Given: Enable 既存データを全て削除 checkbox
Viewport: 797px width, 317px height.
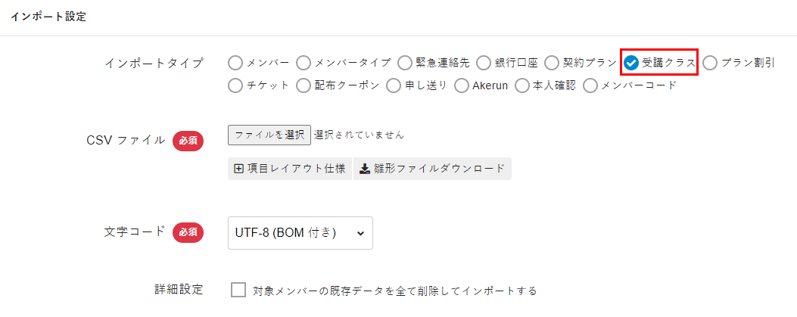Looking at the screenshot, I should (239, 291).
